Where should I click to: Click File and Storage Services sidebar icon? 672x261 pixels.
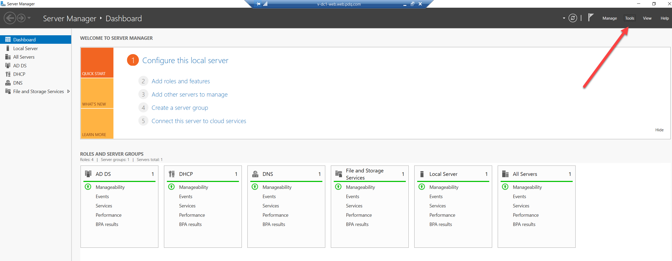click(x=8, y=91)
